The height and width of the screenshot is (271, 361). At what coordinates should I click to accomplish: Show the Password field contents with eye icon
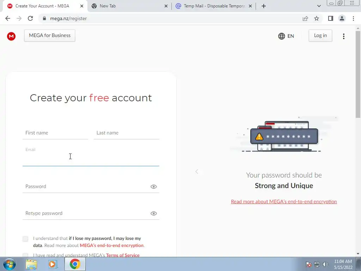point(154,187)
